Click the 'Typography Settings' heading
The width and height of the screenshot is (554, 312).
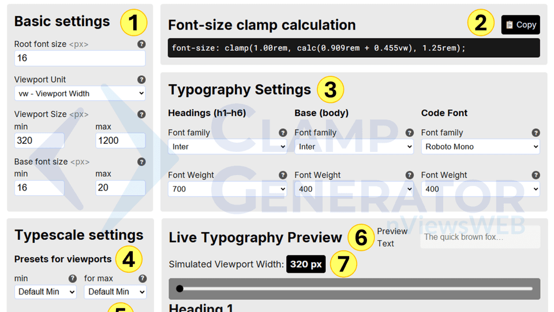239,90
